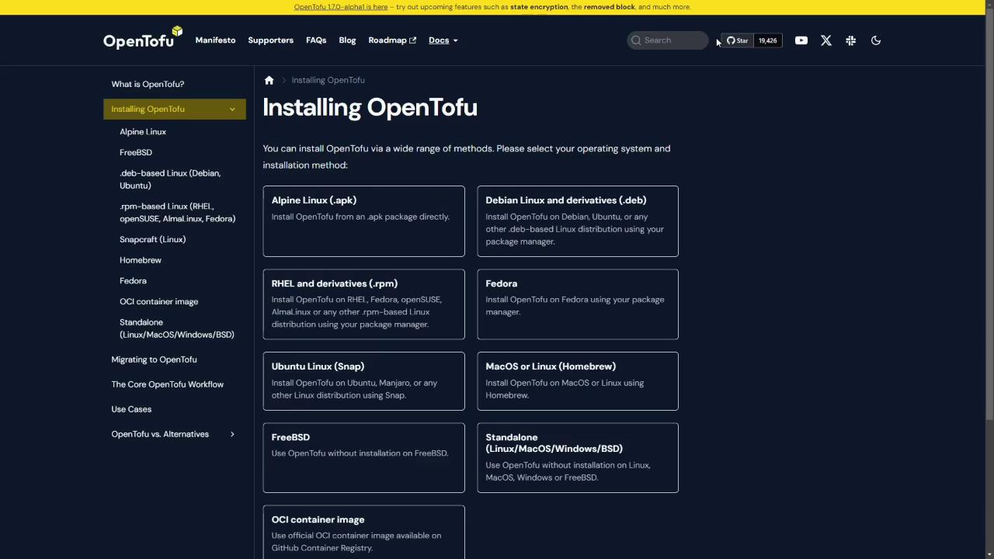Image resolution: width=994 pixels, height=559 pixels.
Task: Open the Slack community icon
Action: tap(851, 40)
